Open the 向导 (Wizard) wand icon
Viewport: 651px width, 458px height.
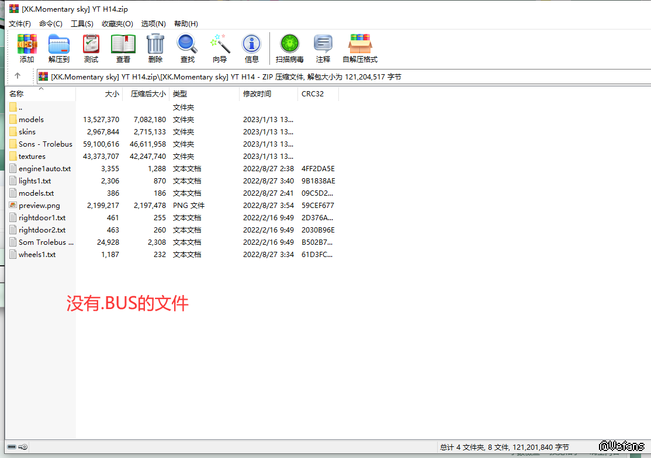coord(220,44)
